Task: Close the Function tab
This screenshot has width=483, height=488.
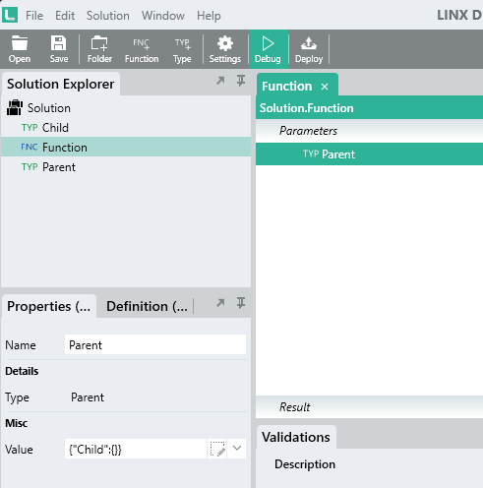Action: click(325, 87)
